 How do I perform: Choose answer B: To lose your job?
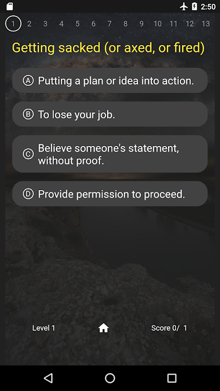[110, 114]
